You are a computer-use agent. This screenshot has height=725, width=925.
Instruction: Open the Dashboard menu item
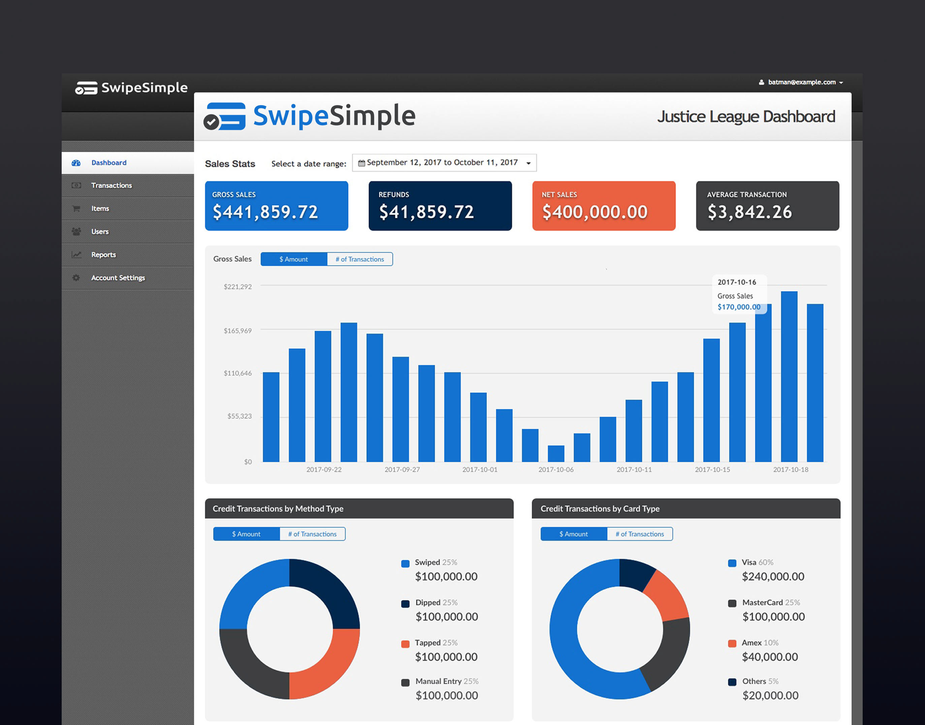(x=127, y=163)
